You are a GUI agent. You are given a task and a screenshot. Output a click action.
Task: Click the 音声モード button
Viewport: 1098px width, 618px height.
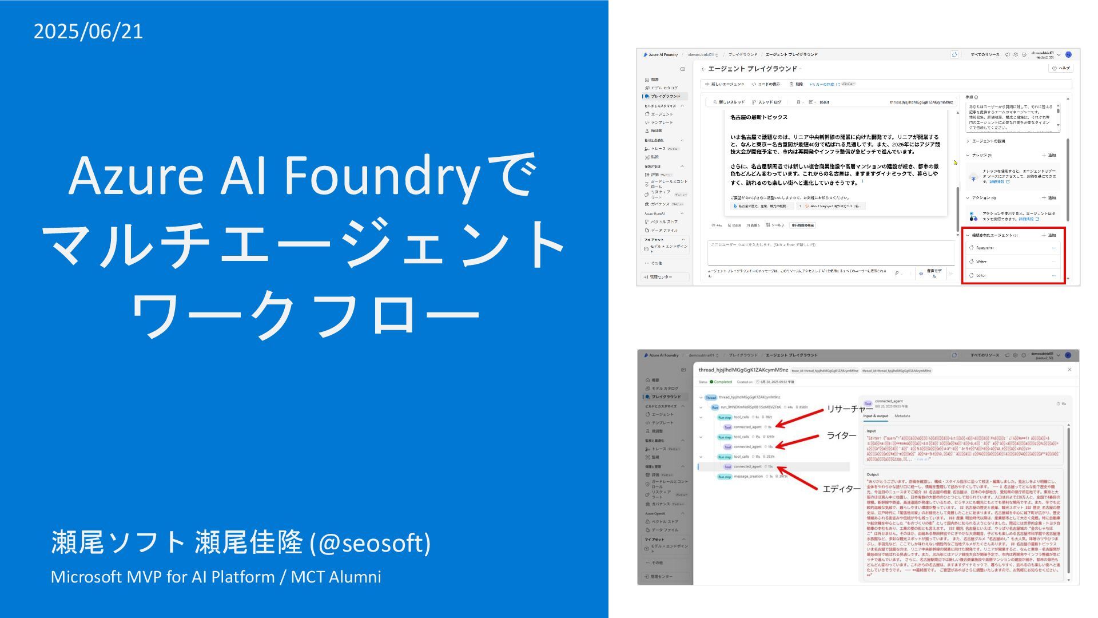coord(930,274)
